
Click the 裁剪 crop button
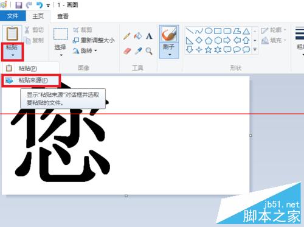pos(83,30)
